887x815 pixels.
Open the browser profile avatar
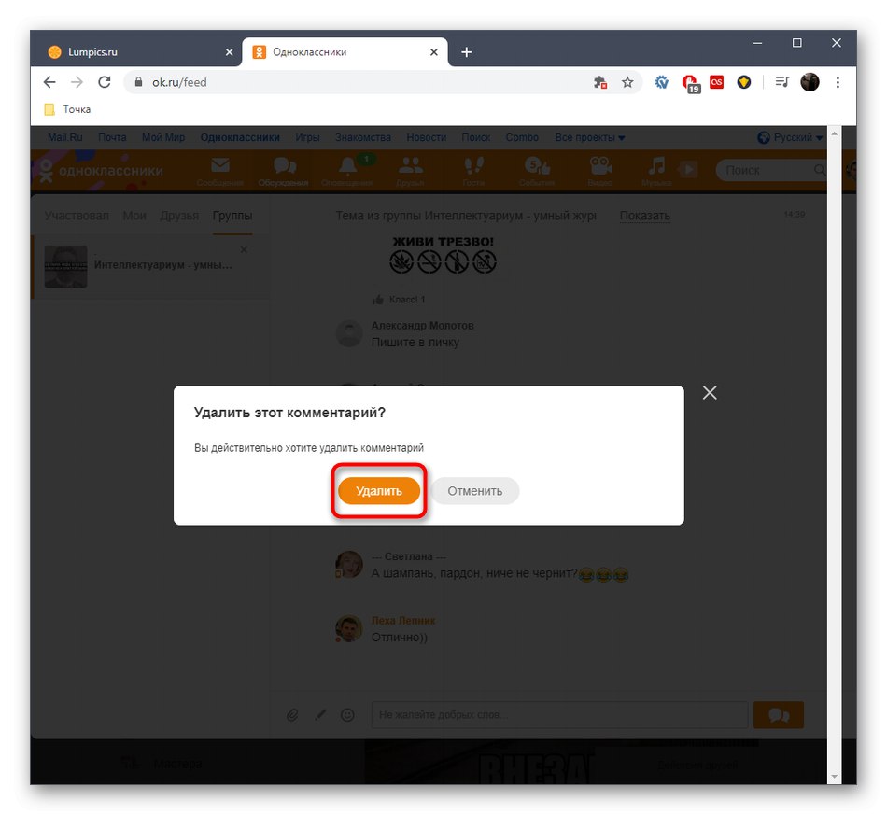(x=810, y=82)
